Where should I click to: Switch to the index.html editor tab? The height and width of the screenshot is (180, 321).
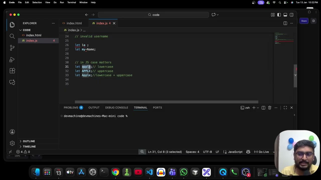click(x=74, y=23)
